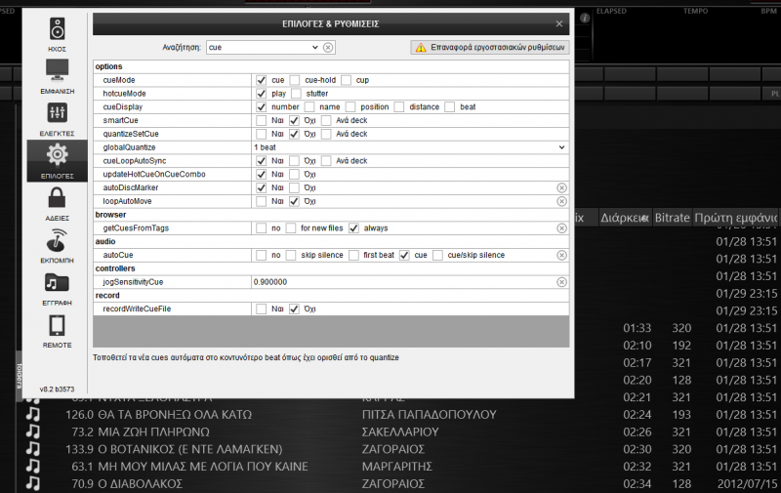Viewport: 781px width, 493px height.
Task: Clear the search field with X icon
Action: [x=328, y=47]
